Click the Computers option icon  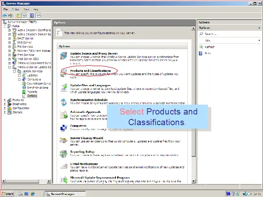(64, 128)
